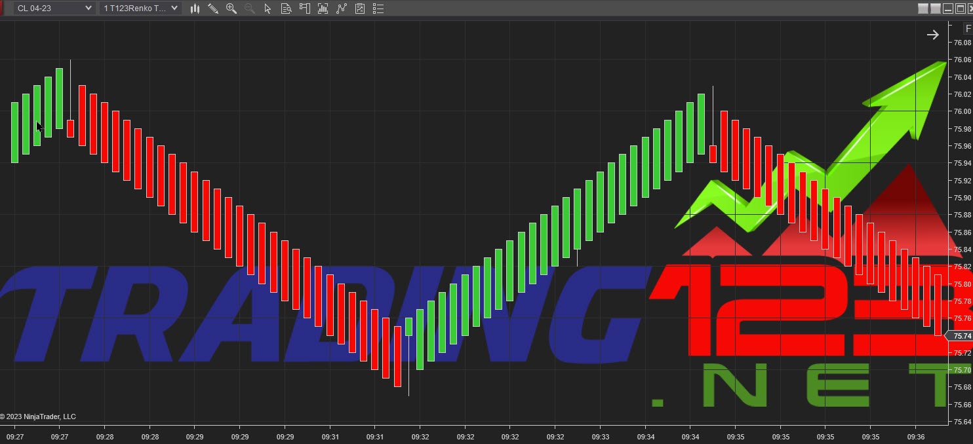The image size is (973, 444).
Task: Open the Strategies dialog
Action: point(359,9)
